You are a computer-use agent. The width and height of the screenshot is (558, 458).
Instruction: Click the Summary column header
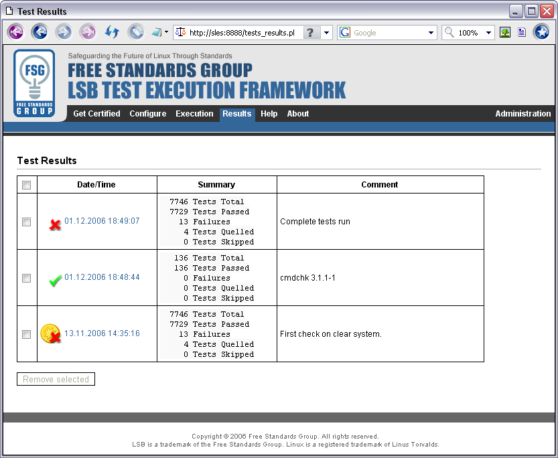click(x=216, y=185)
